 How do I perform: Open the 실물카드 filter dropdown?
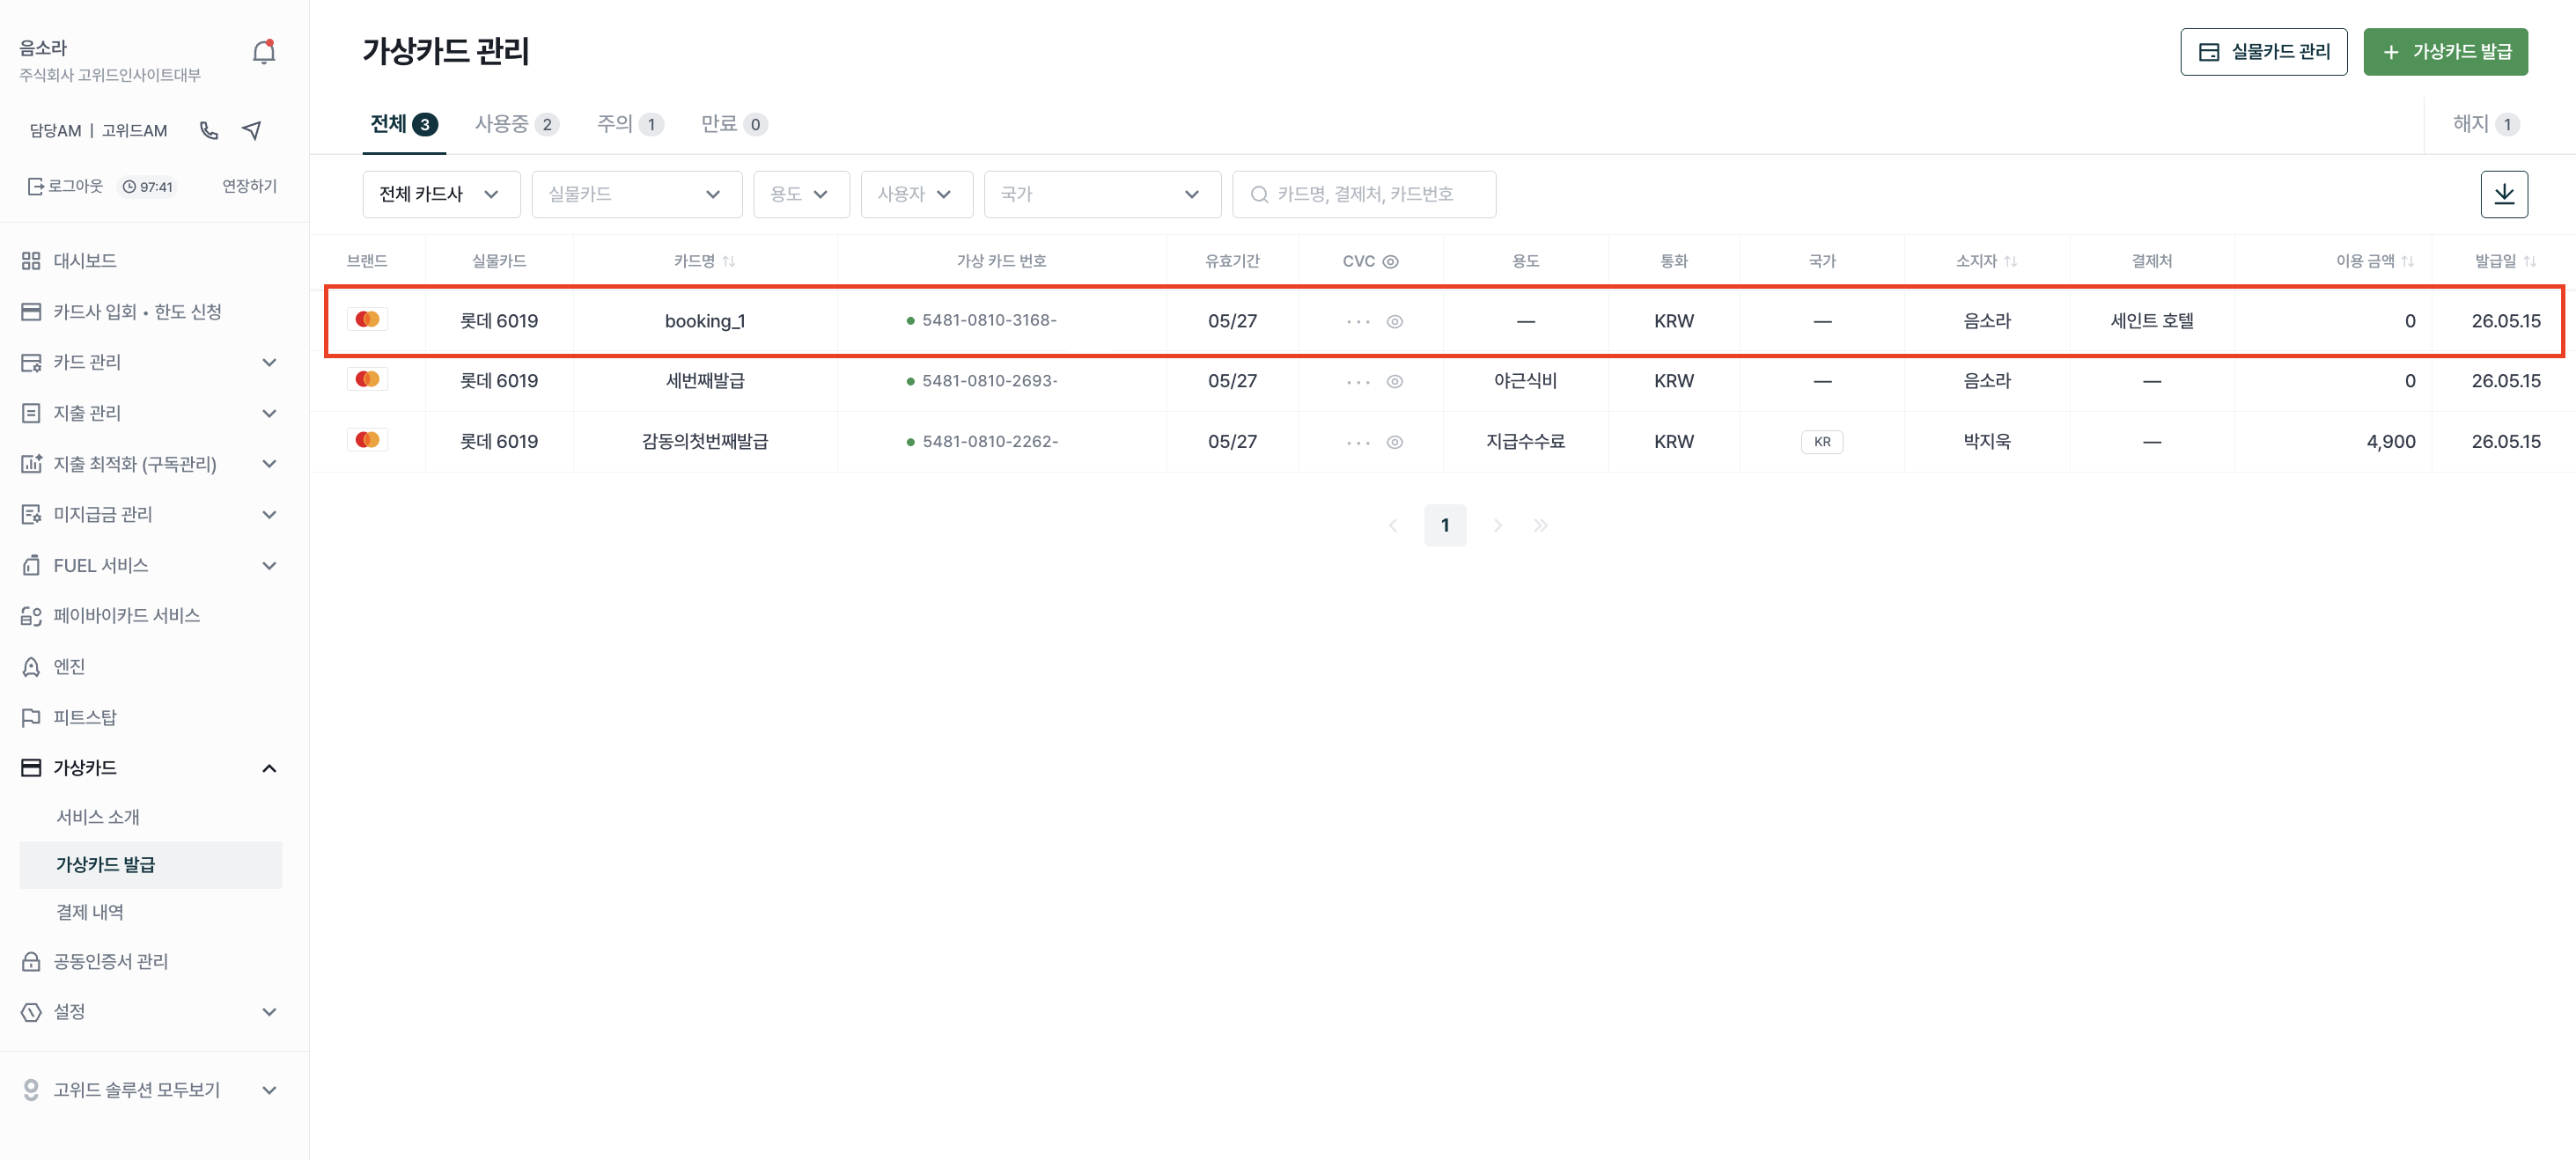click(x=637, y=194)
